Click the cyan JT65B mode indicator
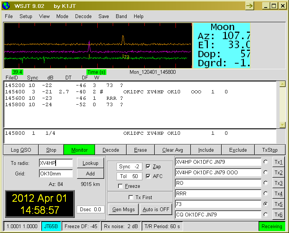Viewport: 289px width, 233px height. pyautogui.click(x=51, y=226)
